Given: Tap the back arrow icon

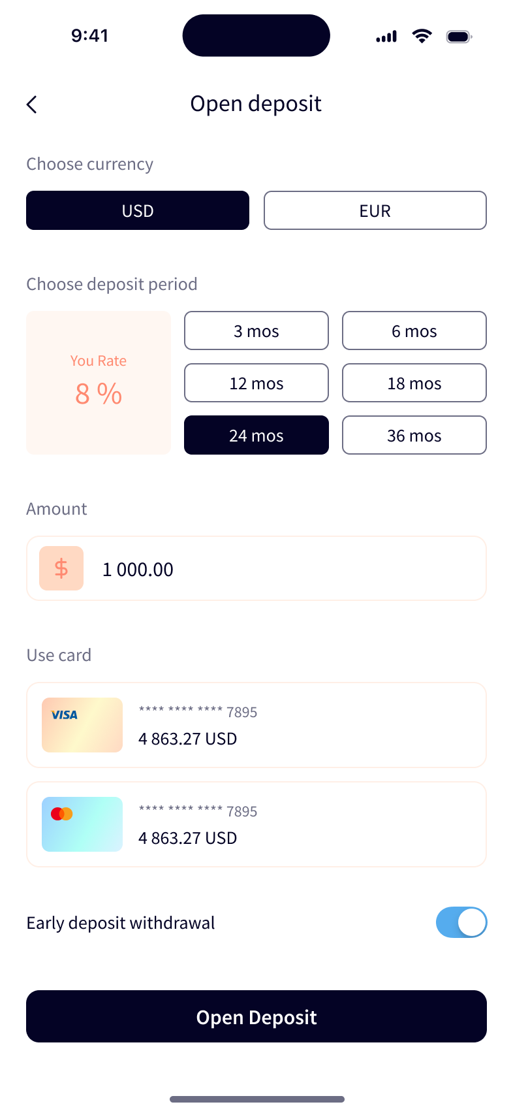Looking at the screenshot, I should point(31,105).
